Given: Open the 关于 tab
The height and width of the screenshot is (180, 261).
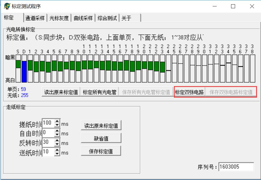Looking at the screenshot, I should (130, 18).
